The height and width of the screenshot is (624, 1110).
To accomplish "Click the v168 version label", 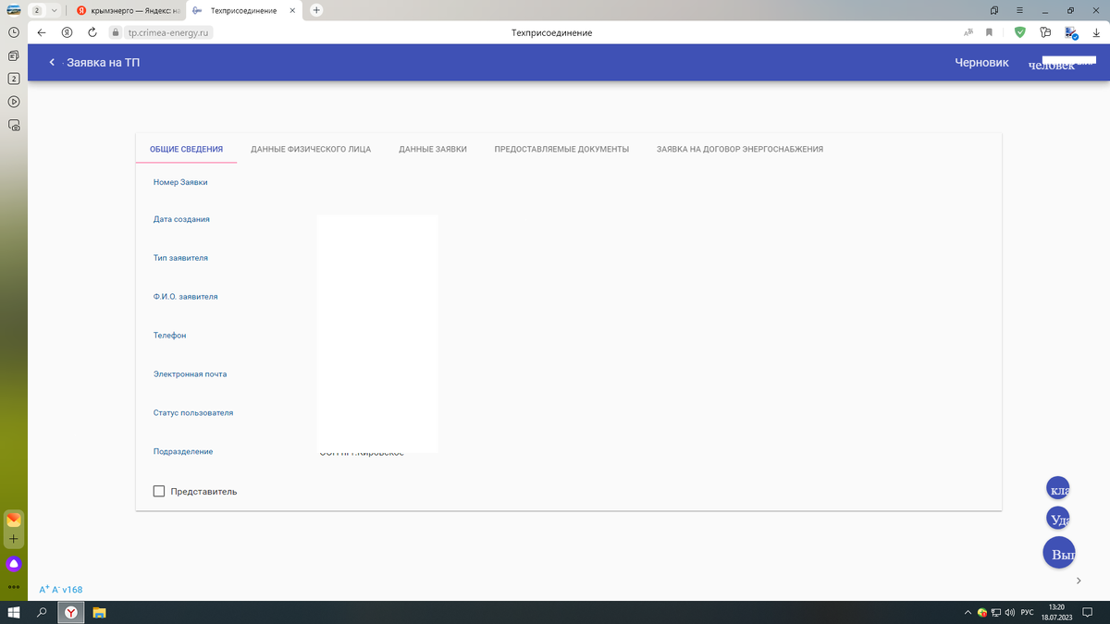I will pos(72,589).
